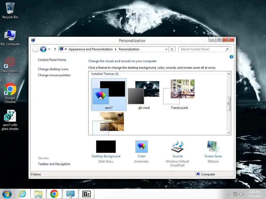Click Appearance and Personalization breadcrumb

[x=91, y=49]
